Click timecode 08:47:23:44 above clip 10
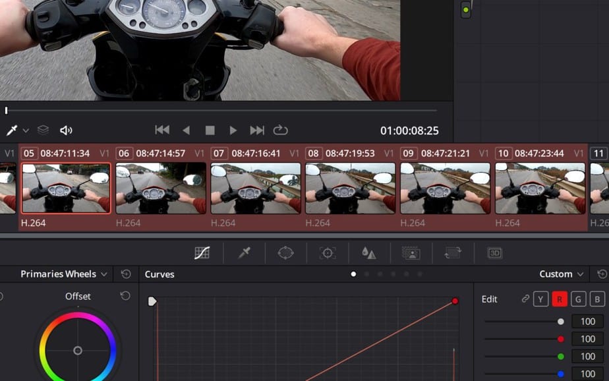The height and width of the screenshot is (381, 609). [x=539, y=154]
